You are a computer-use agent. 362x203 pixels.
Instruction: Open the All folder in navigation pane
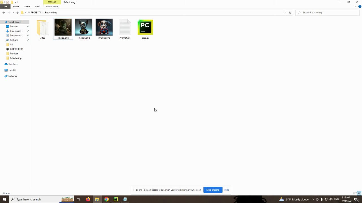(11, 45)
